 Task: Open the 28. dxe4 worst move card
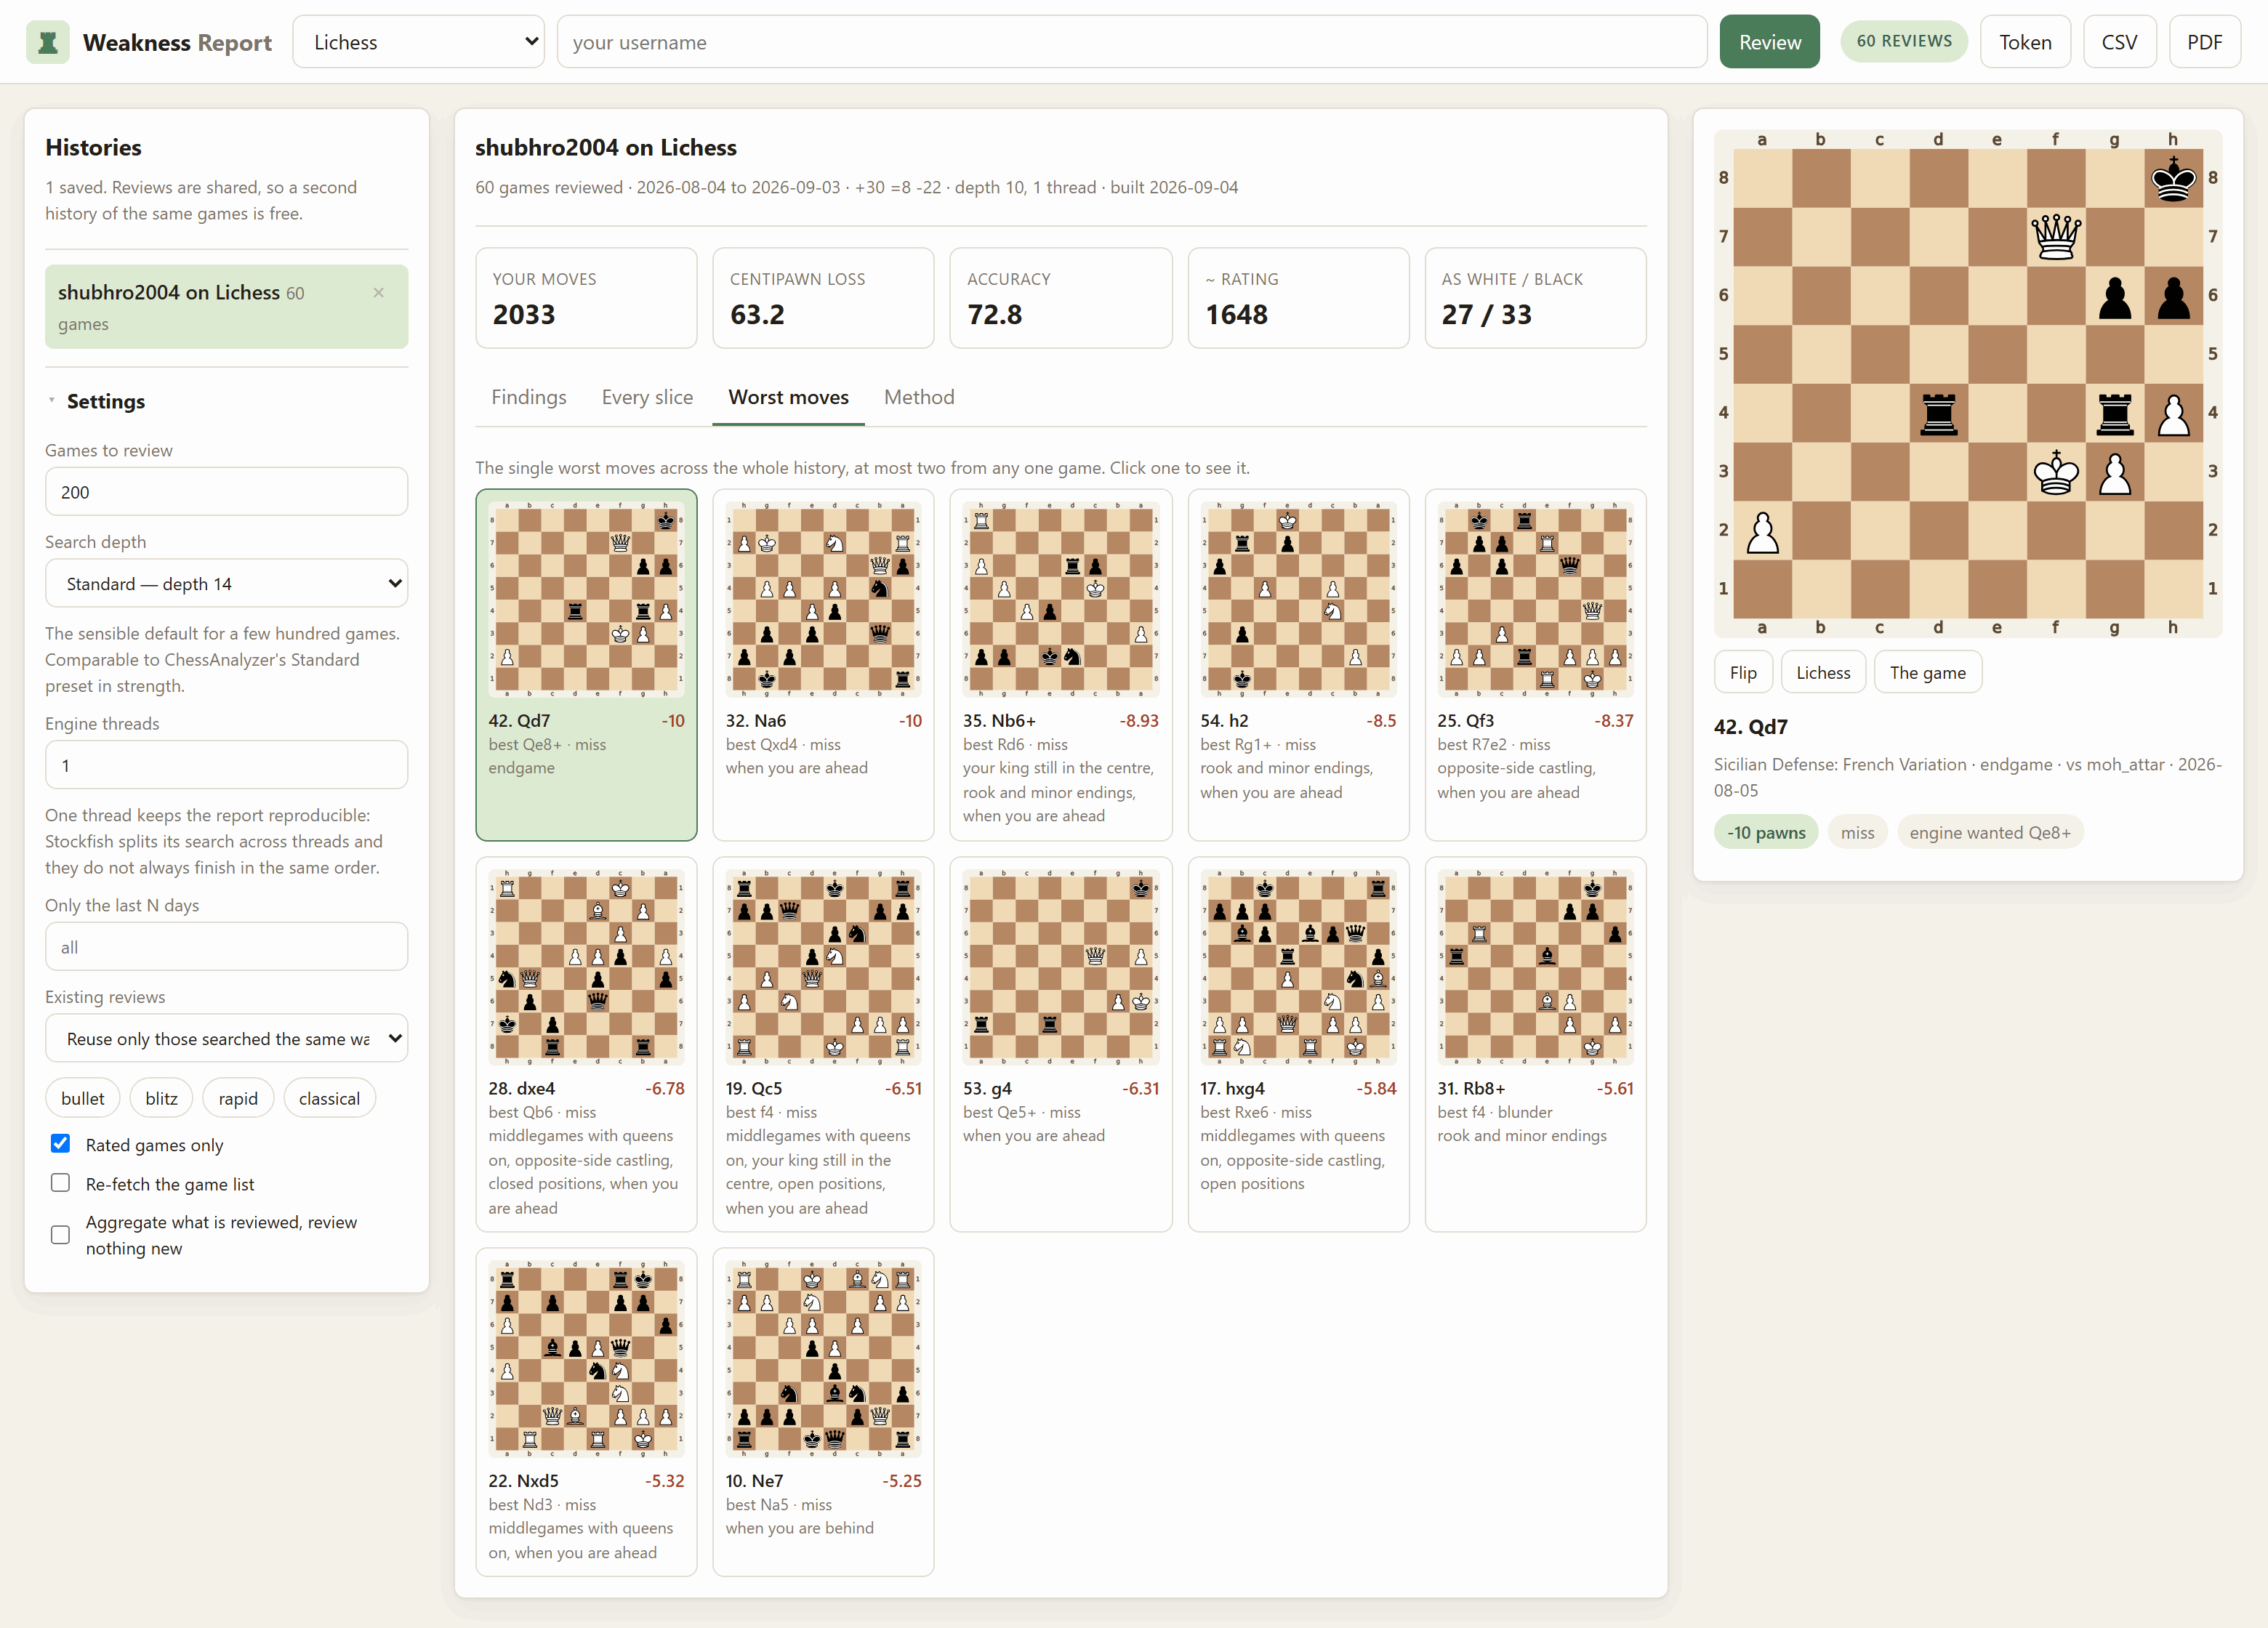[x=586, y=1044]
